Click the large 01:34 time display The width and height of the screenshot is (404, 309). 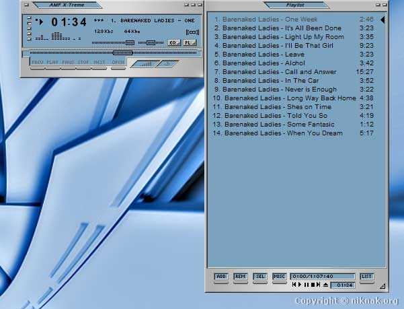[69, 22]
